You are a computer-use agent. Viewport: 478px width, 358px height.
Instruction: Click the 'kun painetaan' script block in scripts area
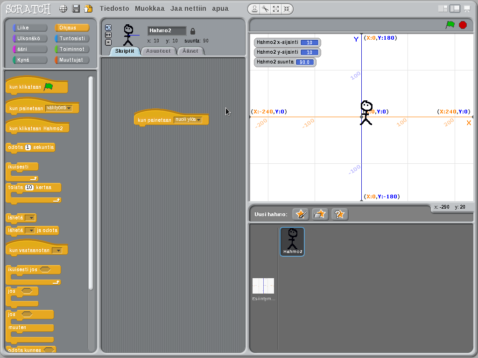point(171,118)
